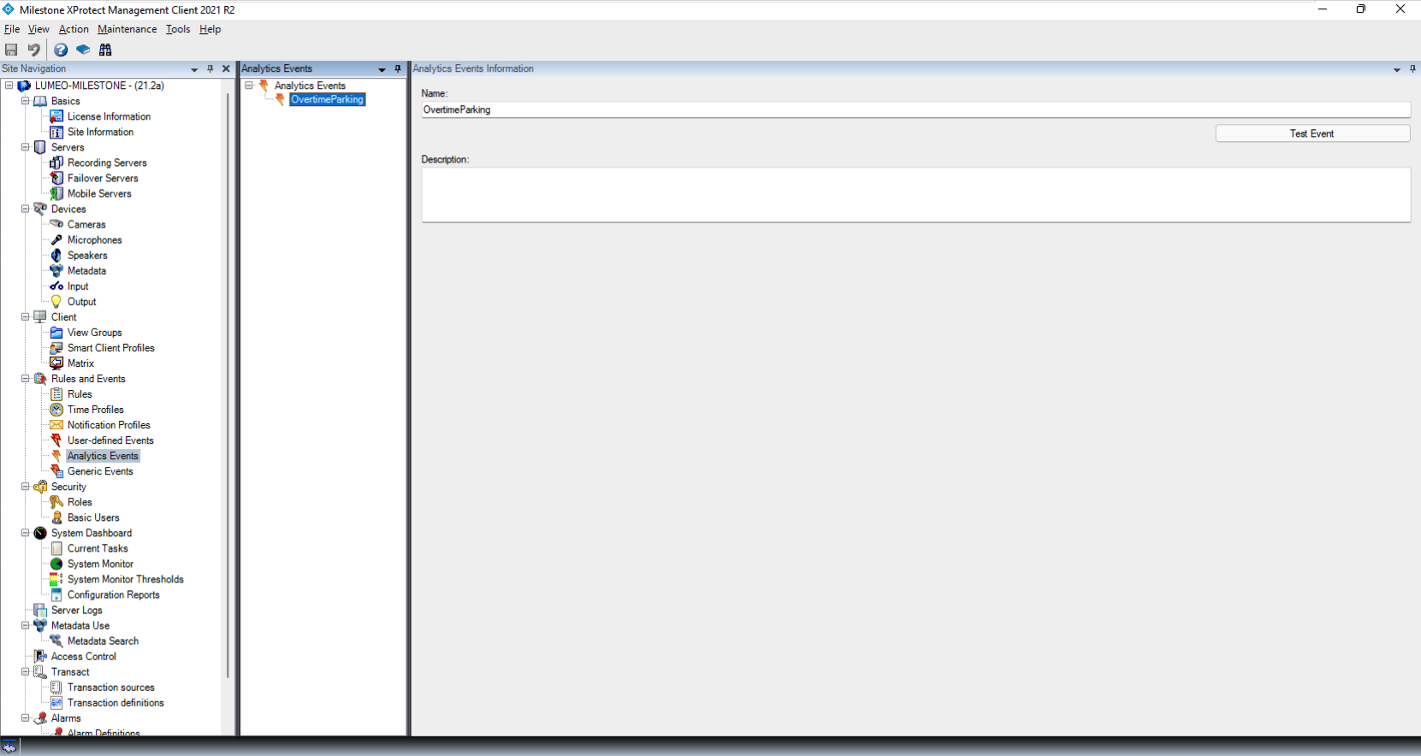Select Basic Users tree item
Screen dimensions: 1421x756
93,517
